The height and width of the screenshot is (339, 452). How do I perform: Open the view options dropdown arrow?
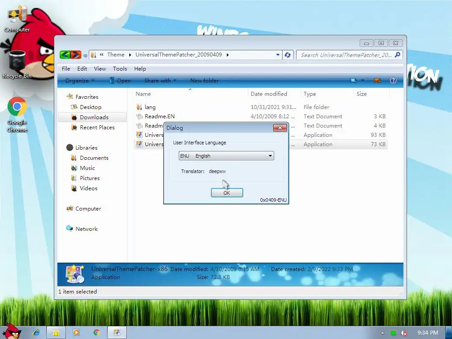click(x=362, y=80)
